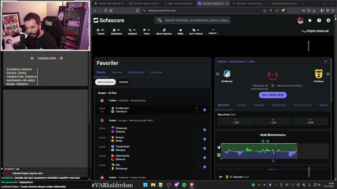Image resolution: width=337 pixels, height=189 pixels.
Task: Open user profile avatar
Action: click(300, 20)
